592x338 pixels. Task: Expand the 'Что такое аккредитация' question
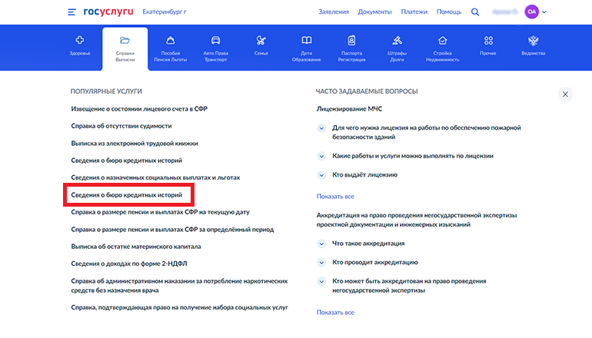[368, 244]
